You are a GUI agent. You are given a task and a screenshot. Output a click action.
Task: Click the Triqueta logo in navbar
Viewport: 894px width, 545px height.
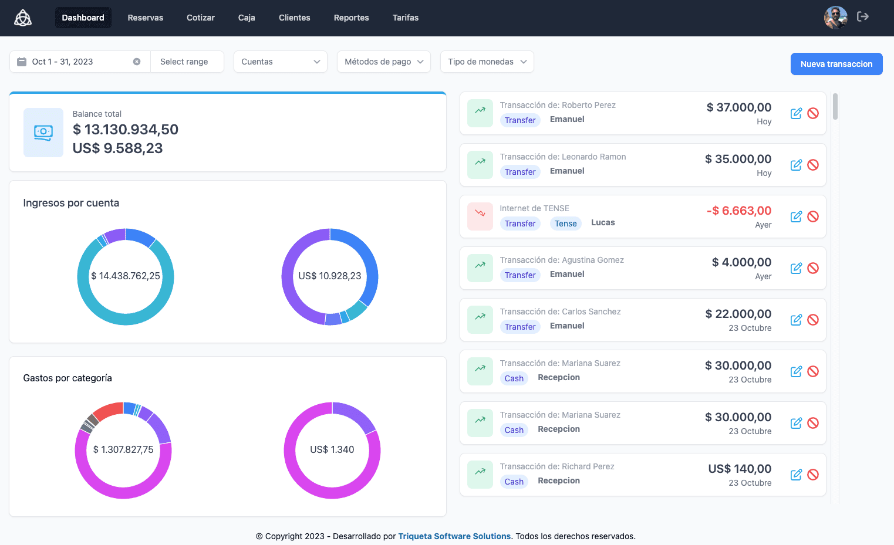(23, 18)
